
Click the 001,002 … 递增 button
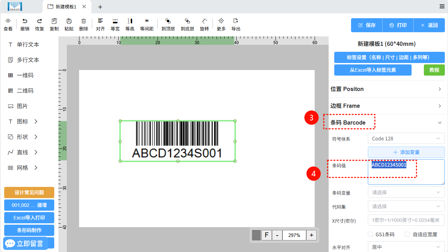[x=29, y=205]
